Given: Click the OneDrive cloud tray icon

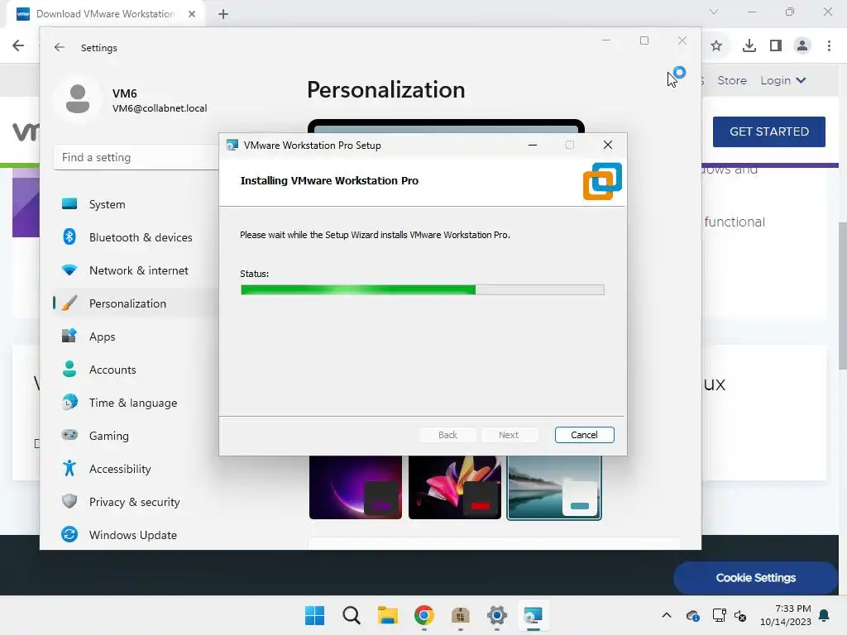Looking at the screenshot, I should pyautogui.click(x=693, y=615).
